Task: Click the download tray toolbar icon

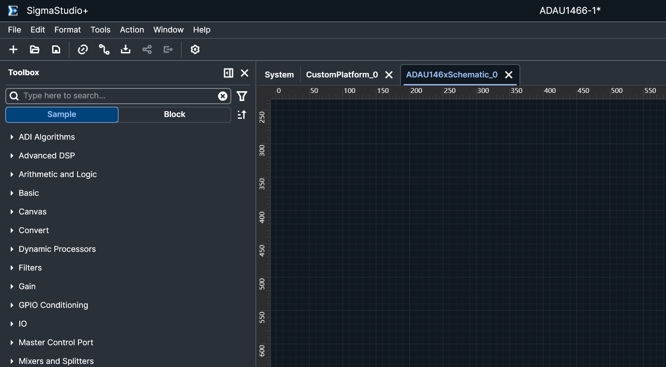Action: click(x=126, y=49)
